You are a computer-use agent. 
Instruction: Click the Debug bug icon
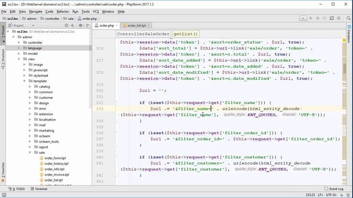click(318, 18)
